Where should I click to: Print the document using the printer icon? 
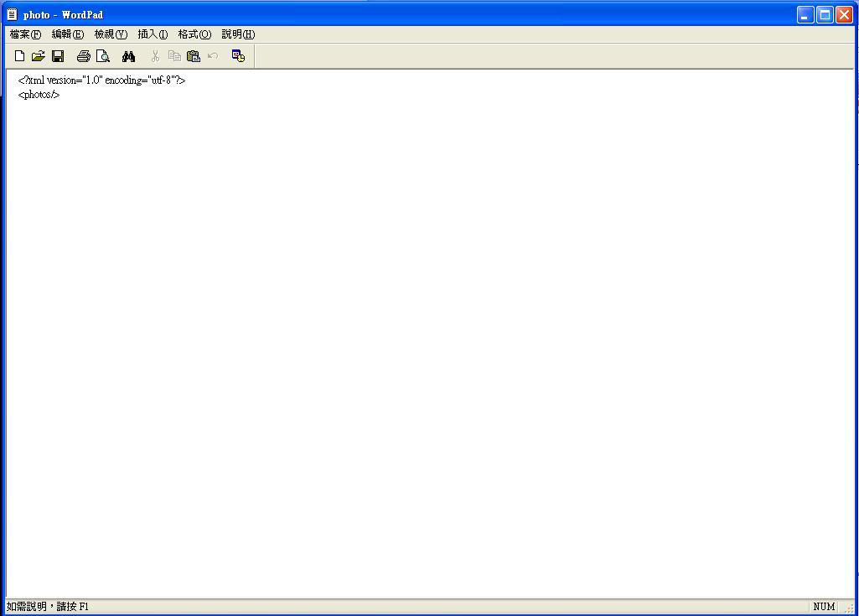[x=83, y=56]
